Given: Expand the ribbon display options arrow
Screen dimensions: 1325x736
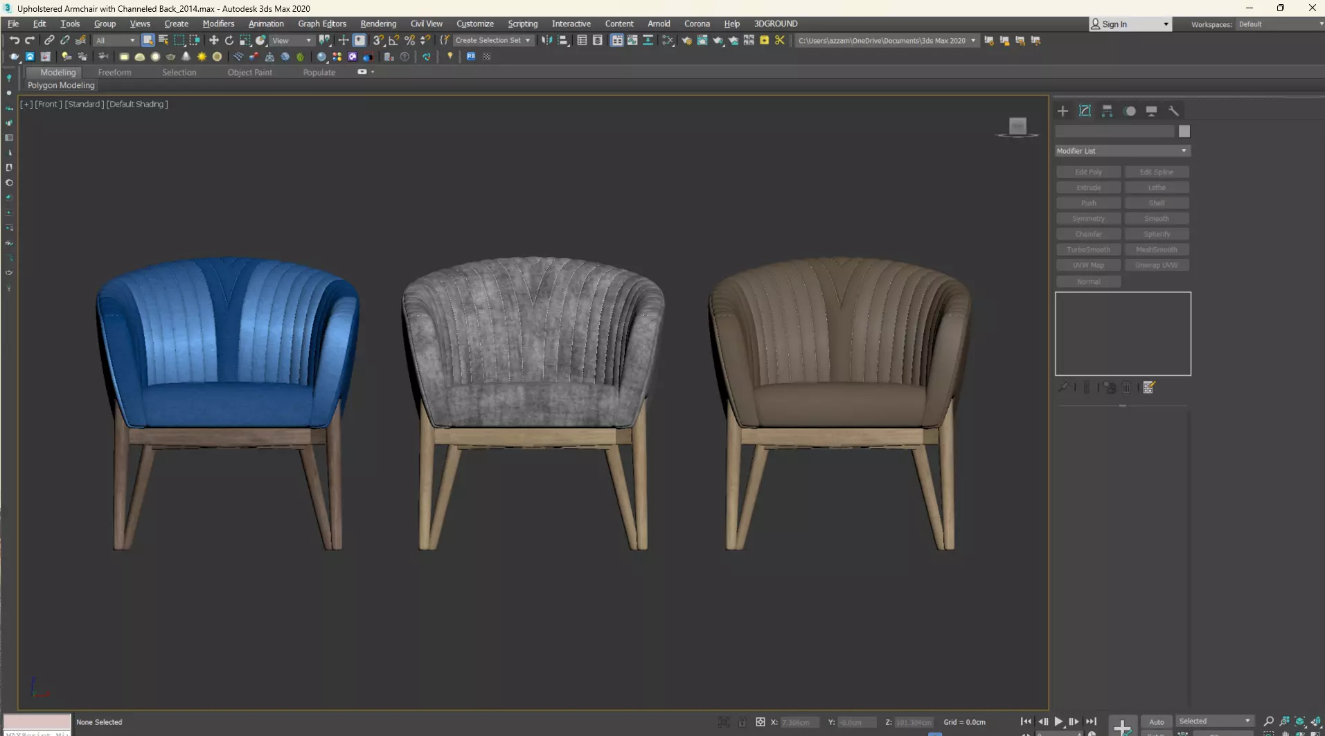Looking at the screenshot, I should coord(373,72).
